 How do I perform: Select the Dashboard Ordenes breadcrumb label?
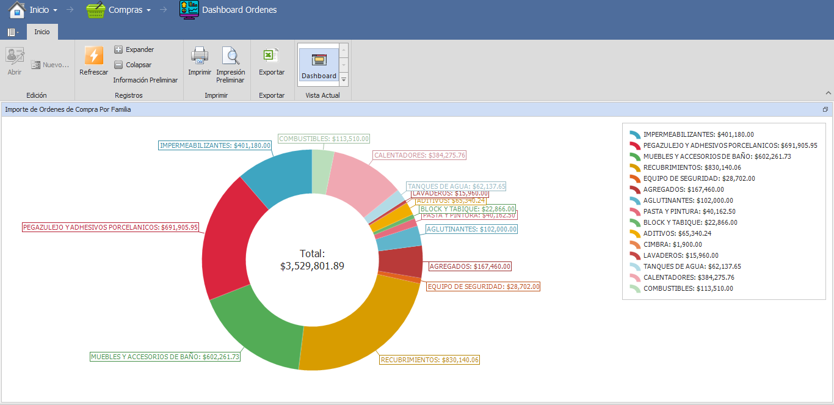coord(239,10)
